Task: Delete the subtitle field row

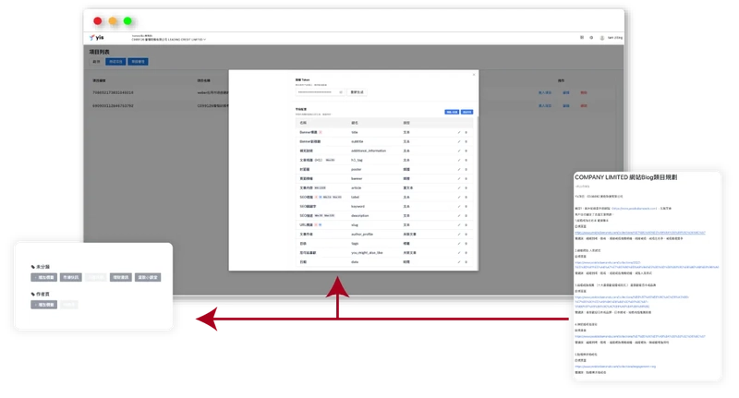Action: point(467,142)
